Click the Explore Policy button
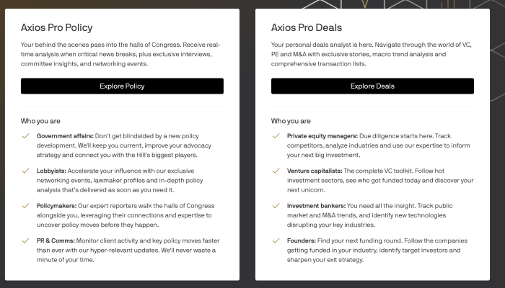The width and height of the screenshot is (505, 288). (x=122, y=86)
